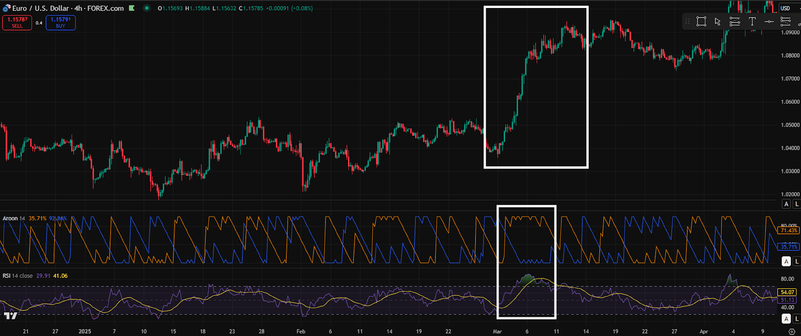Click the 40.00 level on RSI axis
The height and width of the screenshot is (336, 801).
[x=787, y=307]
